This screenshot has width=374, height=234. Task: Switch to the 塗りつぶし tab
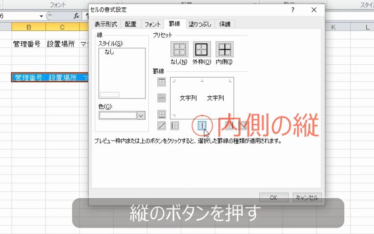point(200,24)
